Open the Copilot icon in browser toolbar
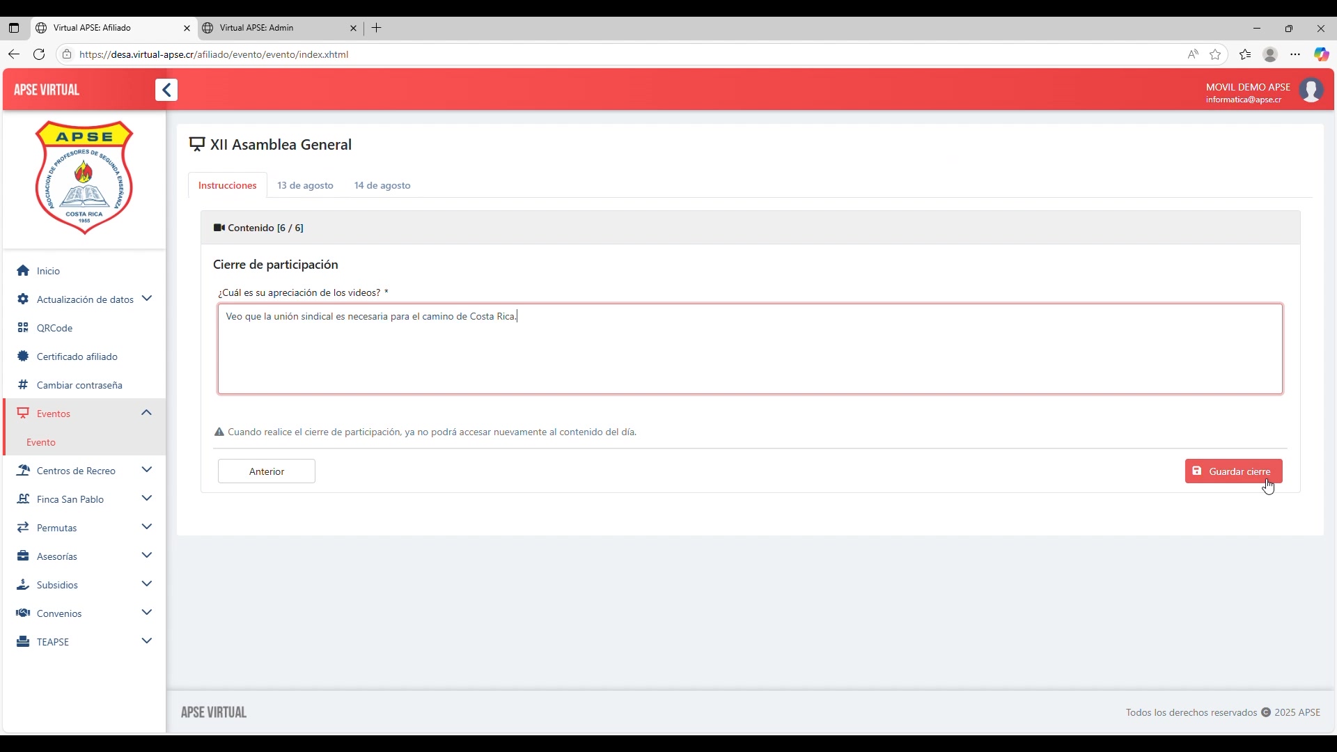This screenshot has width=1337, height=752. [x=1321, y=54]
